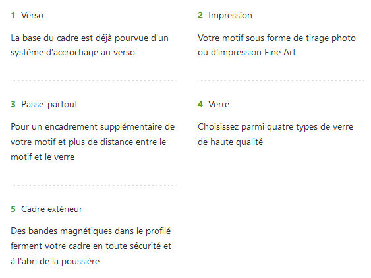Viewport: 371px width, 278px height.
Task: Select the Cadre extérieur heading
Action: 51,209
